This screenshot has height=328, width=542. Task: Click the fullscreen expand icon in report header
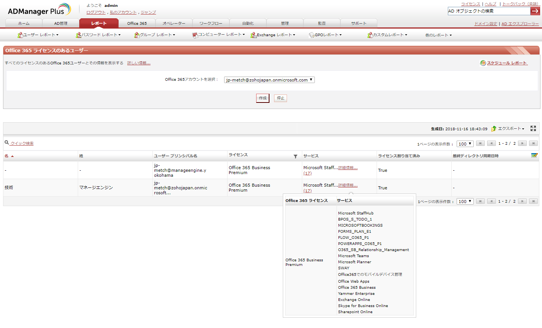[533, 129]
